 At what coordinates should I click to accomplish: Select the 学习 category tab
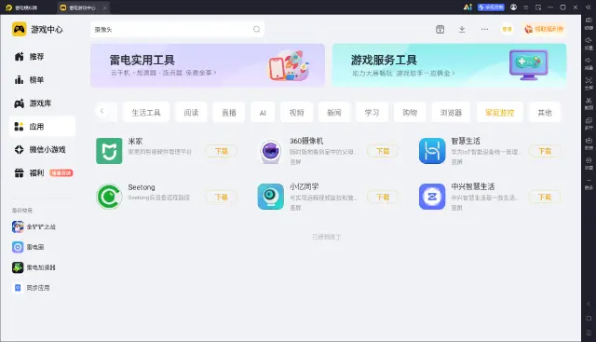click(x=372, y=113)
